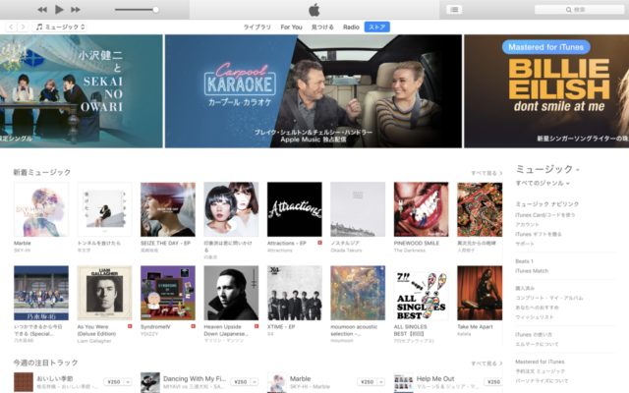Adjust the volume slider knob

pos(155,10)
